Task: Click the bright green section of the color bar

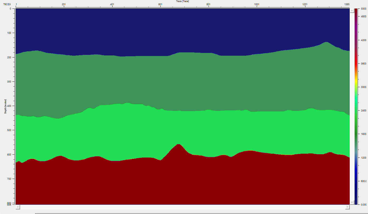Action: pyautogui.click(x=356, y=103)
